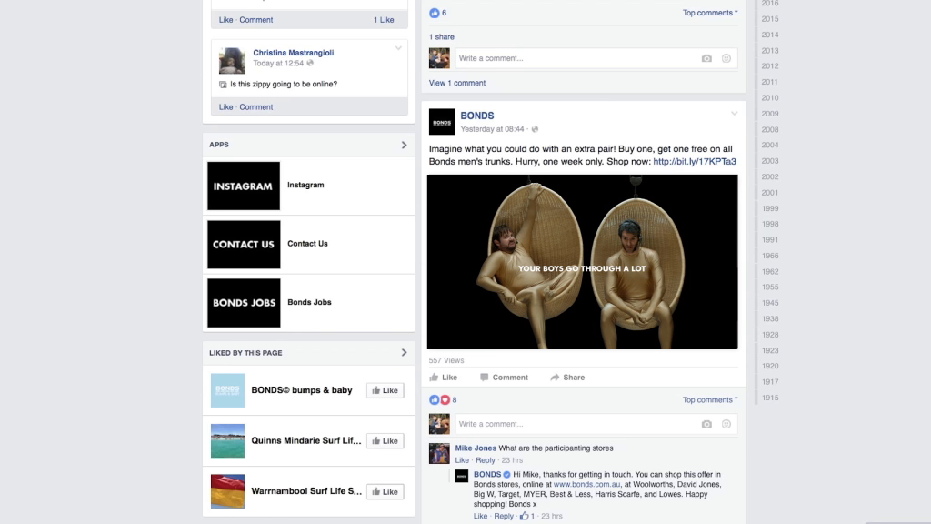Click thumbs-up icon on BONDS reply
931x524 pixels.
(x=524, y=516)
